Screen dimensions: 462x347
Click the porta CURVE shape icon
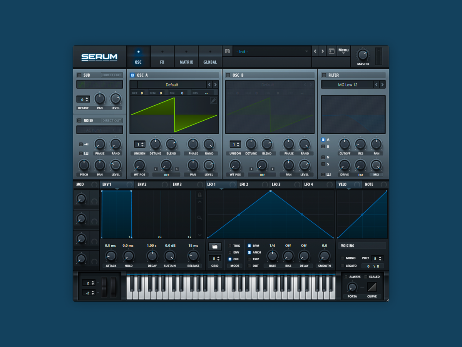tap(372, 287)
